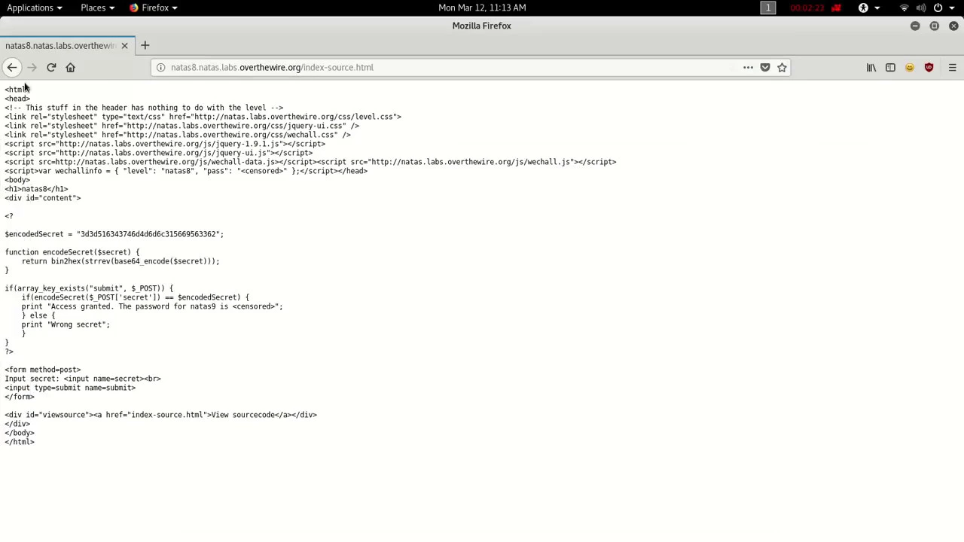This screenshot has width=964, height=542.
Task: Open the Library bookmarks and history
Action: click(x=871, y=68)
